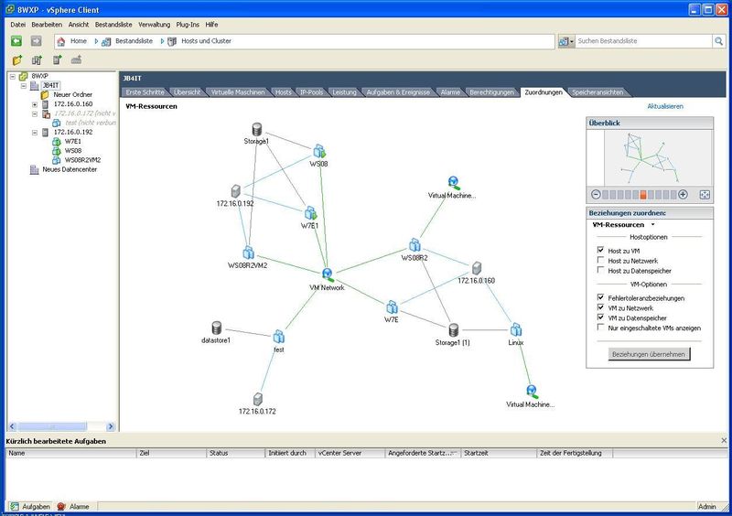Click the Aktualisieren link
The height and width of the screenshot is (516, 732).
point(665,106)
